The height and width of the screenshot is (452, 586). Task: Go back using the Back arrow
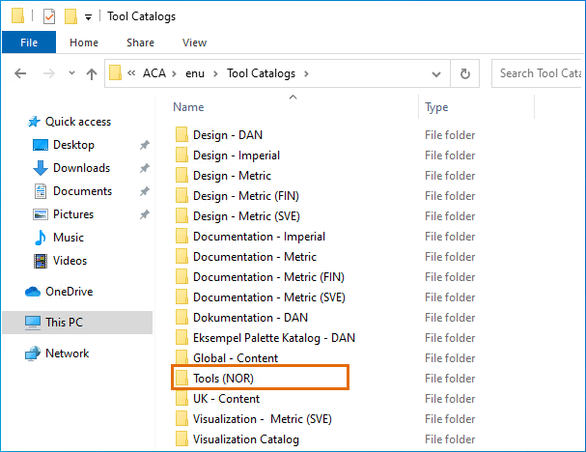20,73
